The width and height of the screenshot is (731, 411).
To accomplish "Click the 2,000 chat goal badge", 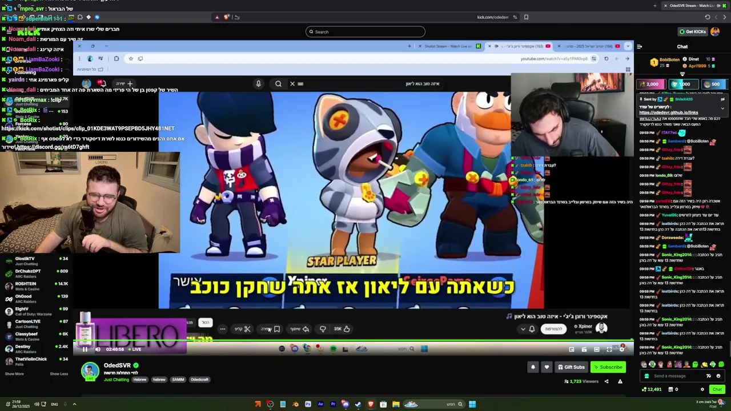I will coord(651,84).
